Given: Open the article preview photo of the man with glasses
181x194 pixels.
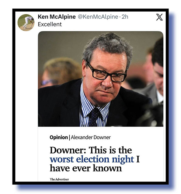Looking at the screenshot, I should (x=101, y=79).
